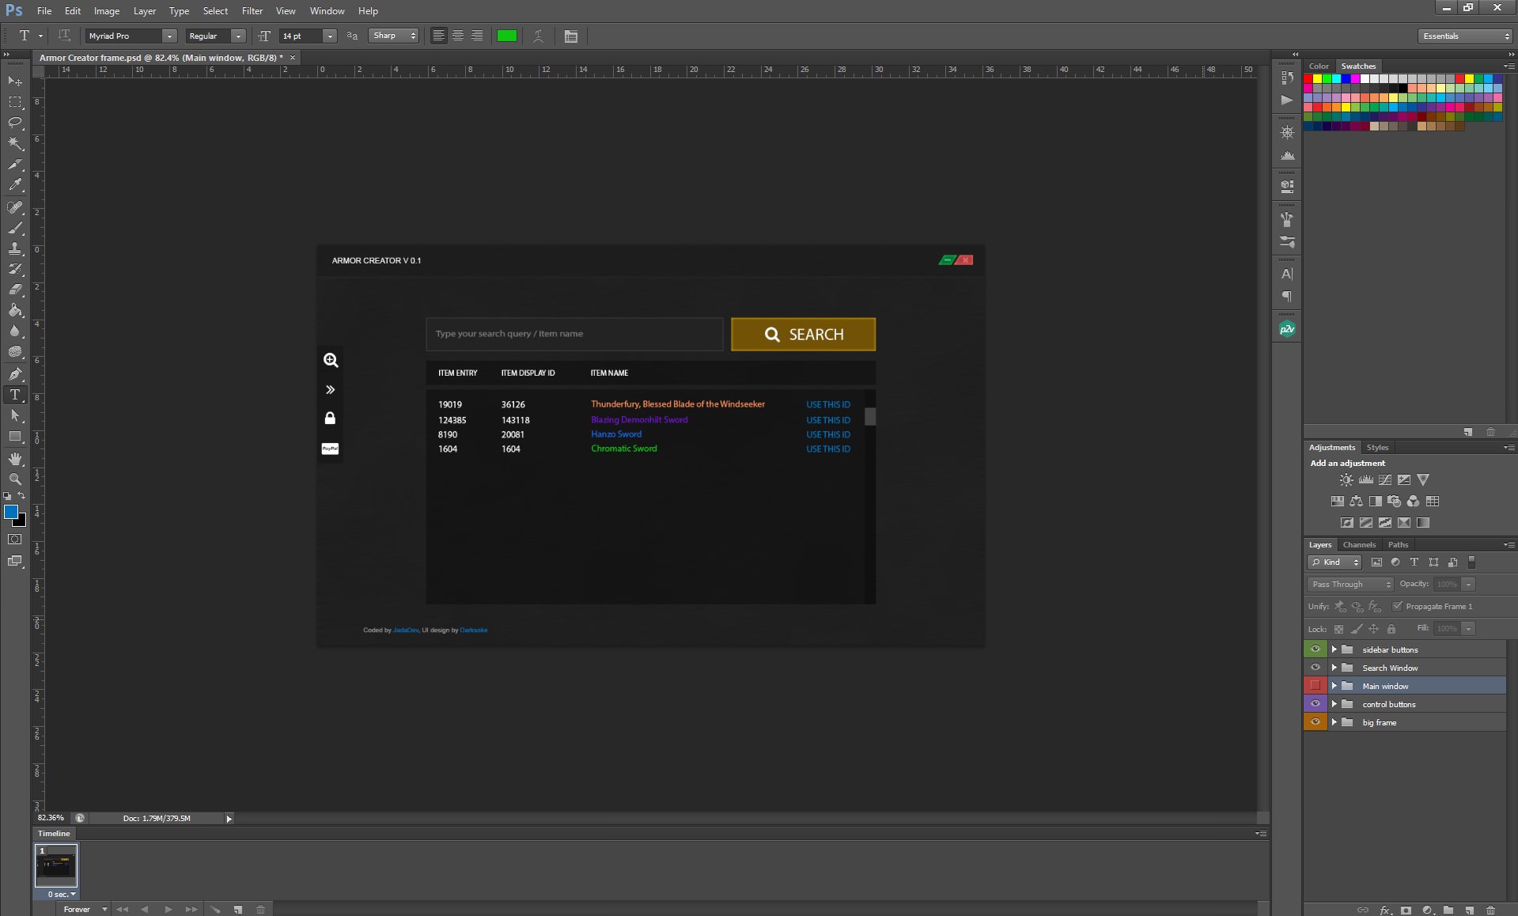1518x916 pixels.
Task: Toggle Quick Mask mode
Action: pos(15,539)
